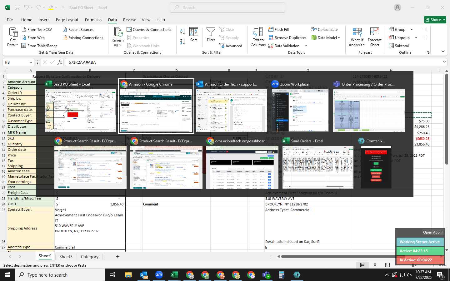Screen dimensions: 450x281
Task: Open the Name Box dropdown
Action: 31,62
